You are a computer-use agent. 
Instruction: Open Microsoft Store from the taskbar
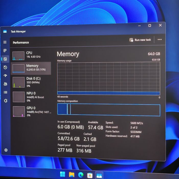[x=90, y=175]
